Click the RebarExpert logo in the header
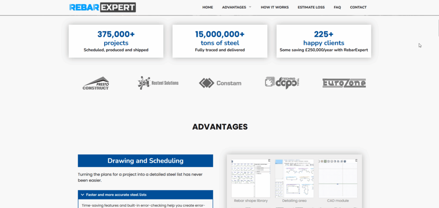Viewport: 439px width, 208px height. coord(102,7)
